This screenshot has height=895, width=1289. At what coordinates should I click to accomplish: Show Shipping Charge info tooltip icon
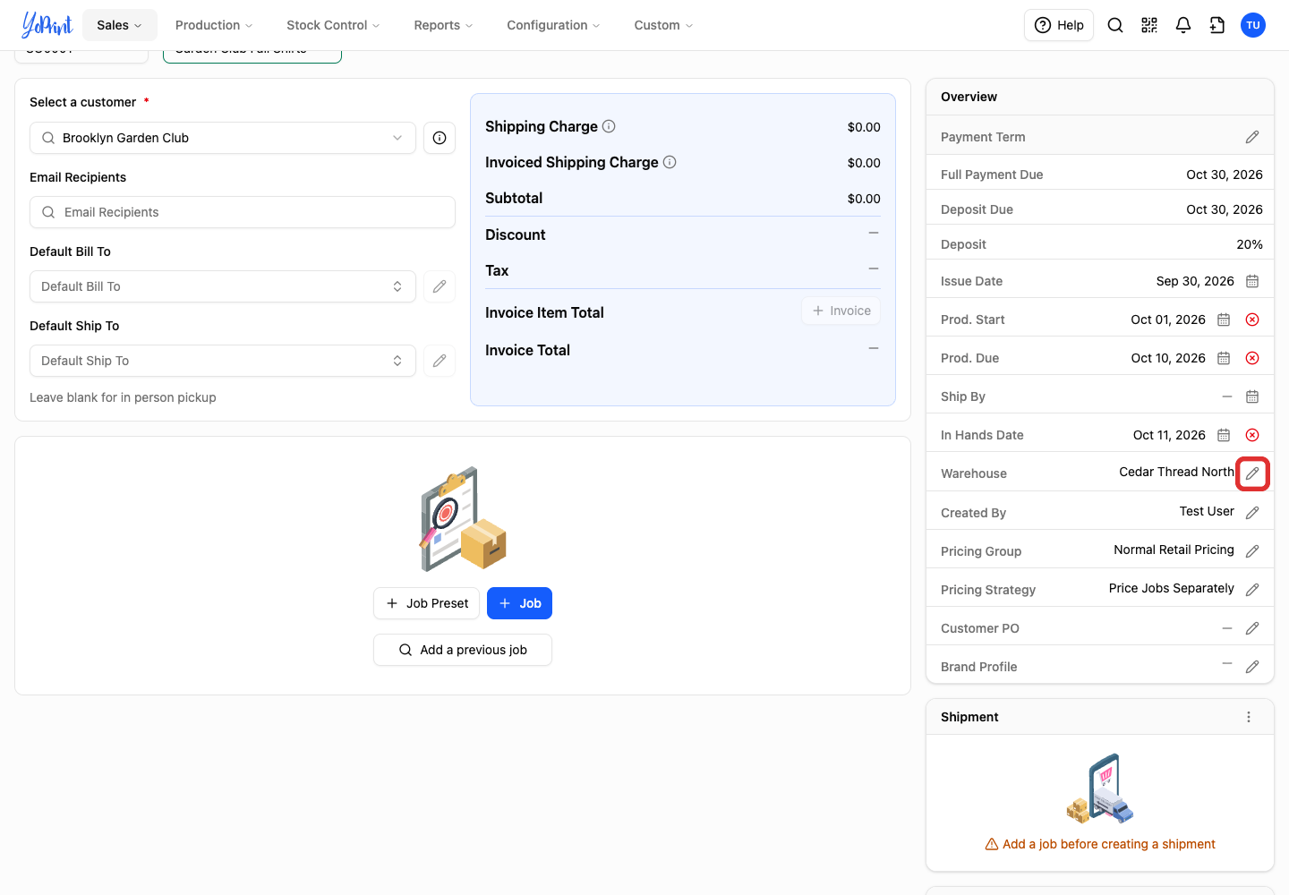609,126
